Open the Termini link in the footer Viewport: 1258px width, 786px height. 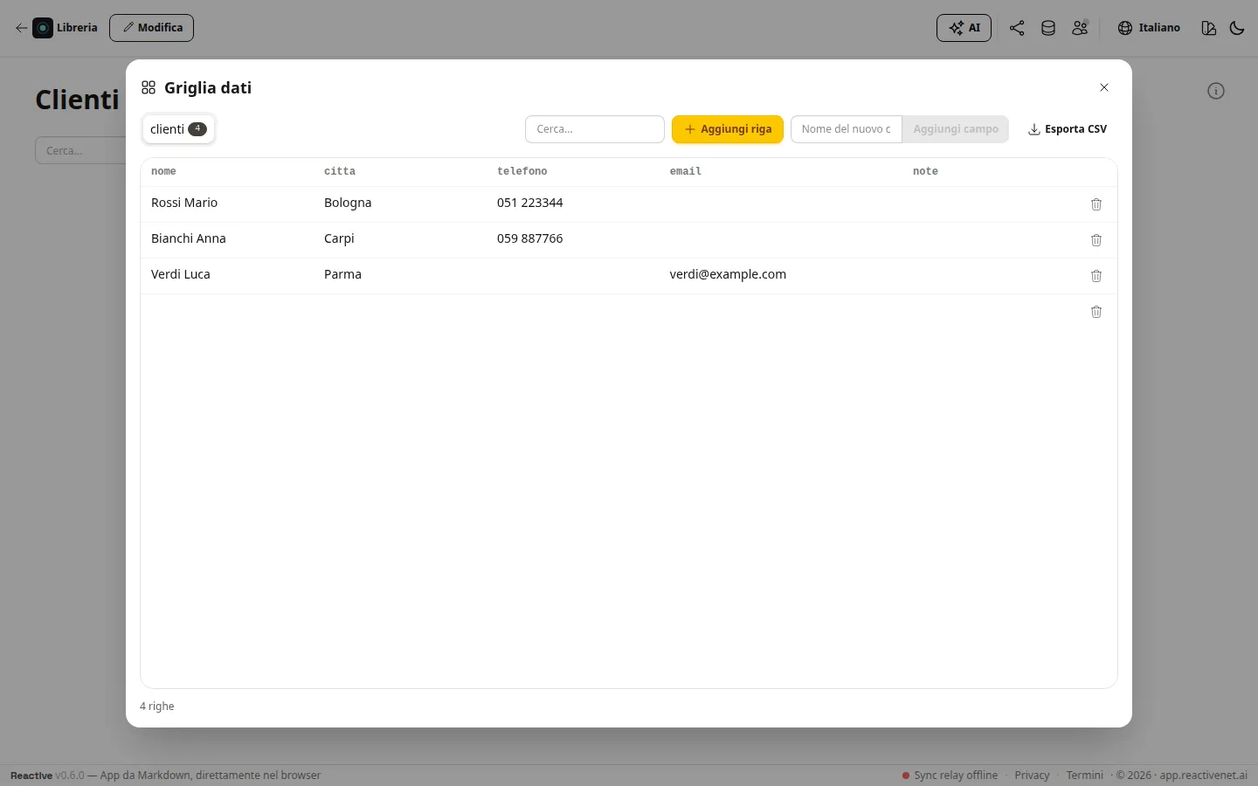(x=1085, y=776)
